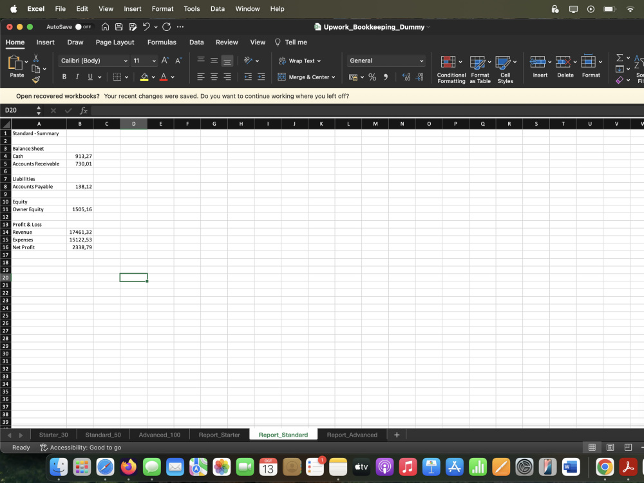
Task: Toggle Underline formatting
Action: (90, 77)
